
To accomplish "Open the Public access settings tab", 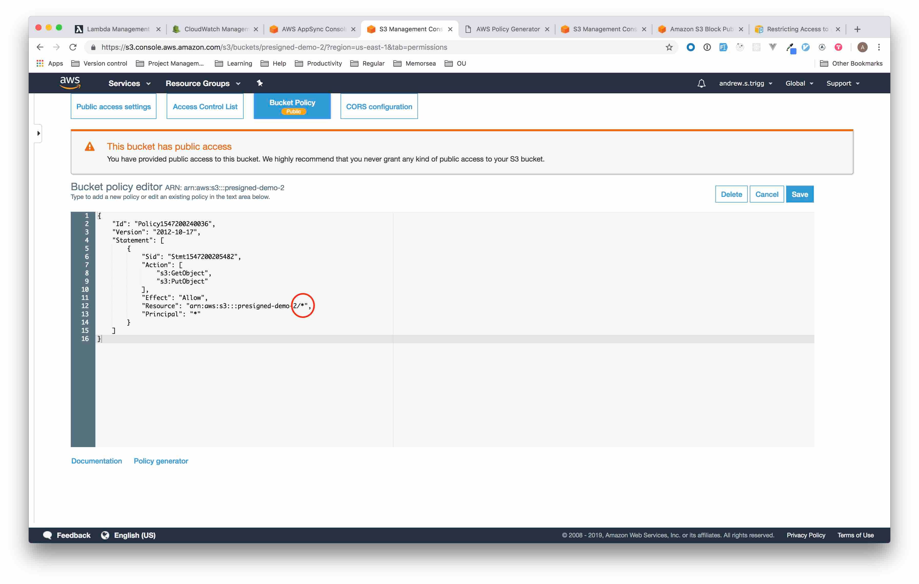I will (x=113, y=106).
